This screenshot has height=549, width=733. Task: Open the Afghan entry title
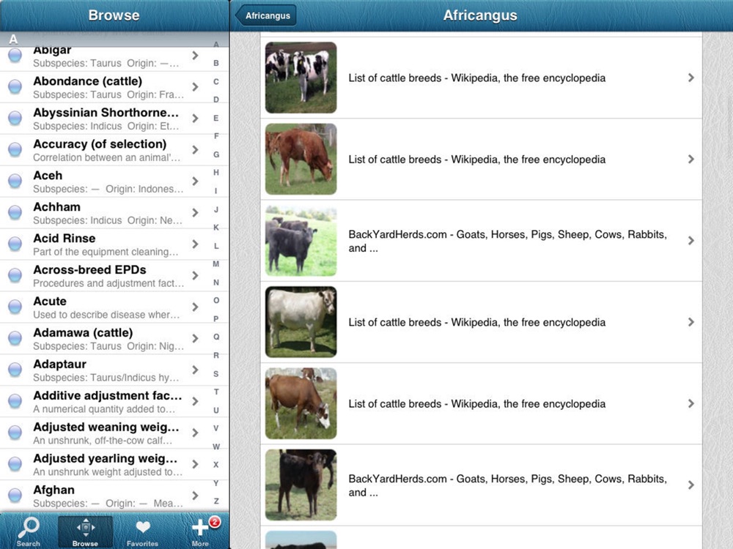54,490
